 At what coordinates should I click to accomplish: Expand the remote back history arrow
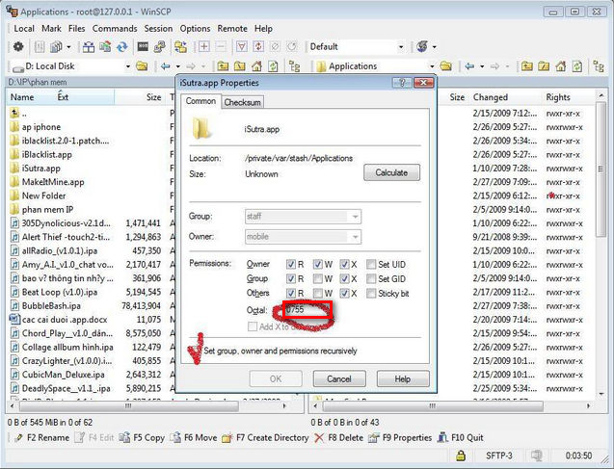coord(482,66)
